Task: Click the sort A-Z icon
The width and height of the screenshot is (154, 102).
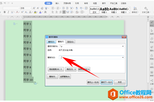Action: pos(77,8)
